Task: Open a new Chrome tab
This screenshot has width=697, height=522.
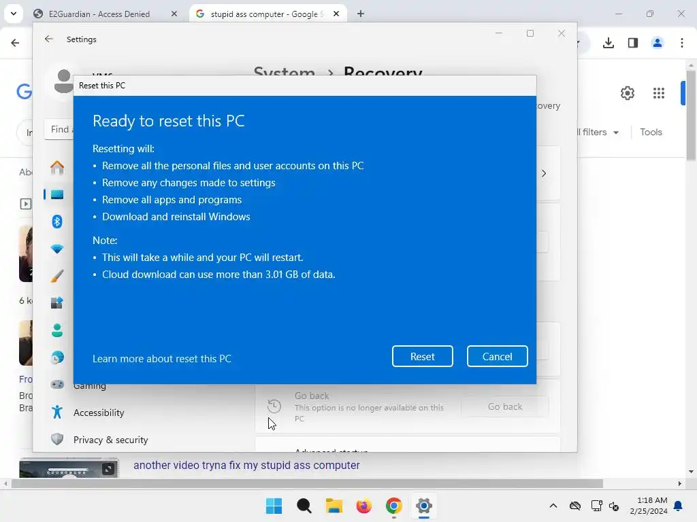Action: [x=361, y=14]
